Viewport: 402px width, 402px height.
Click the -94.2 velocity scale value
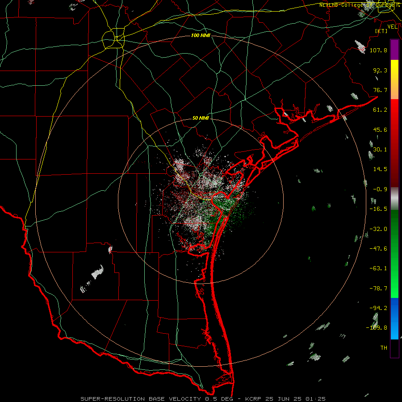tap(378, 308)
